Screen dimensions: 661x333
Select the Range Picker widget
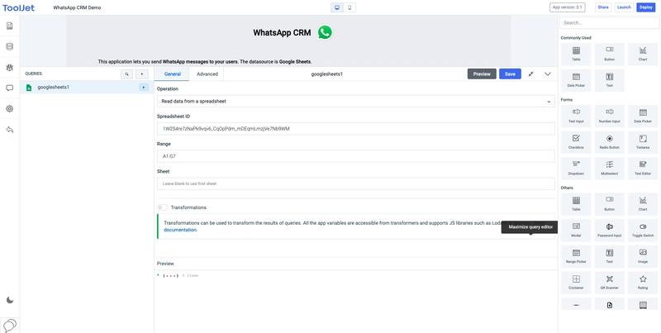coord(576,256)
